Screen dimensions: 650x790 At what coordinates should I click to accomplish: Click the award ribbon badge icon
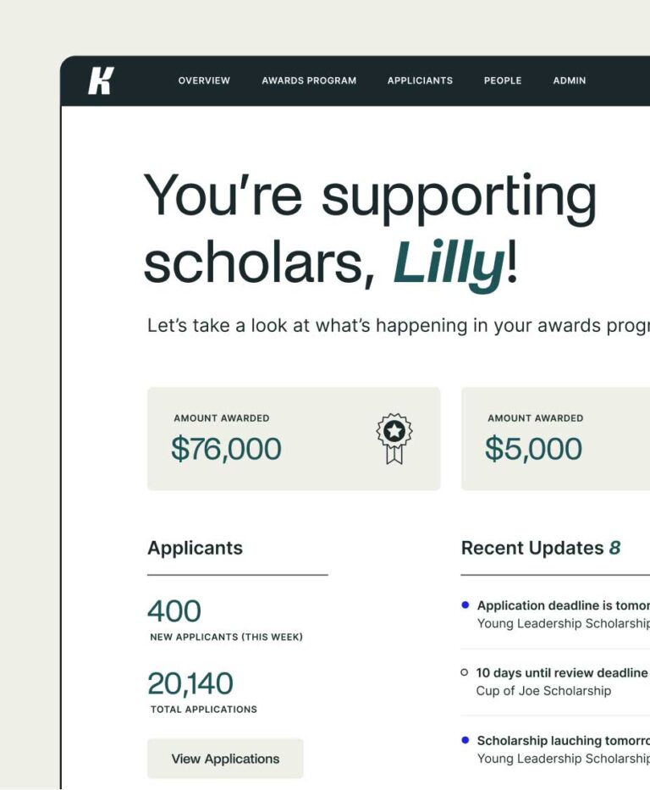[394, 438]
